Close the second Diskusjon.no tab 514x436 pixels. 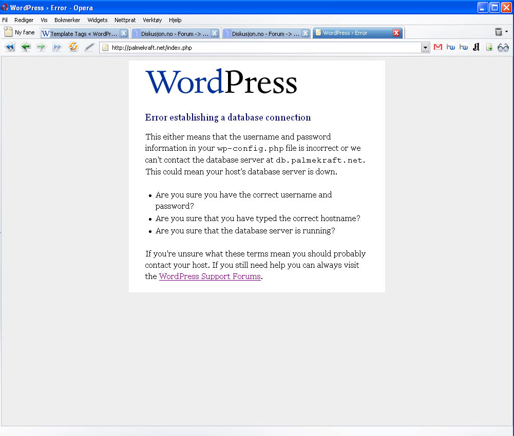coord(305,33)
